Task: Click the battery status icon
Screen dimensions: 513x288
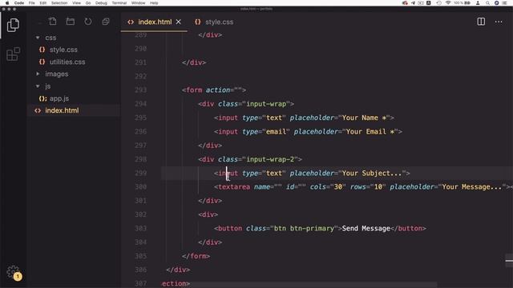Action: click(x=467, y=3)
